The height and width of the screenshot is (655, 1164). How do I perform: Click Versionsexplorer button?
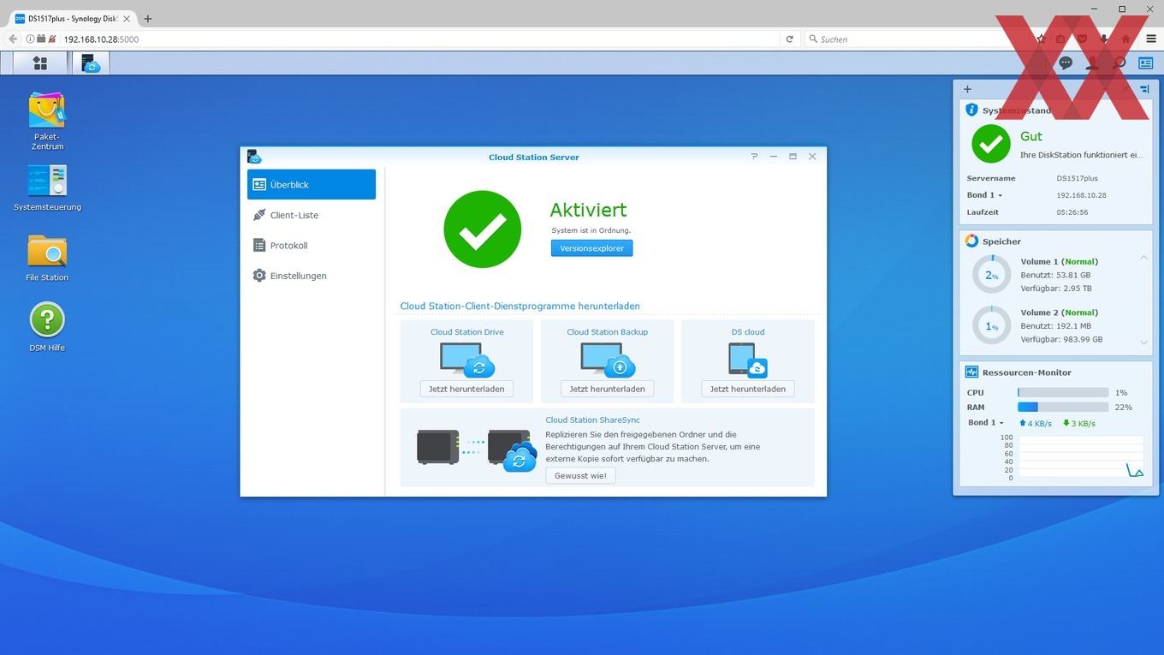click(591, 248)
